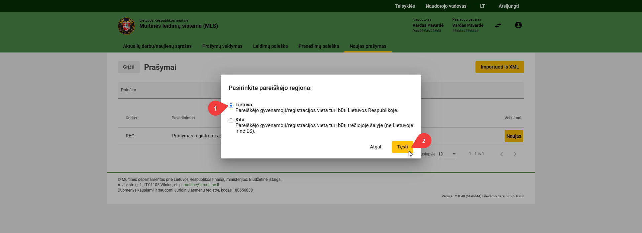Viewport: 642px width, 233px height.
Task: Click the Prašymai page heading
Action: click(160, 67)
